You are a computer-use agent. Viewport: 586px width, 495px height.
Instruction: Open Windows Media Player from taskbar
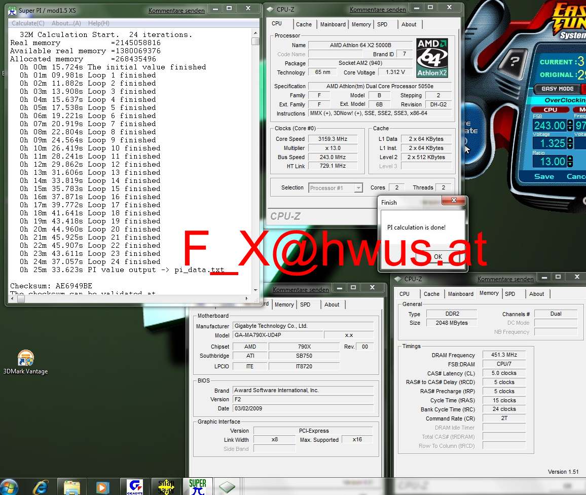pyautogui.click(x=102, y=487)
